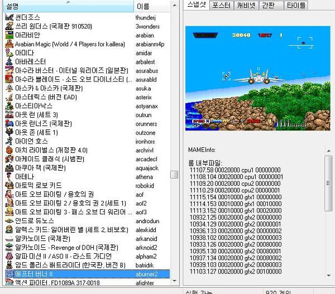Select 아트 오브 파이팅 / 용호의 권

(87, 195)
